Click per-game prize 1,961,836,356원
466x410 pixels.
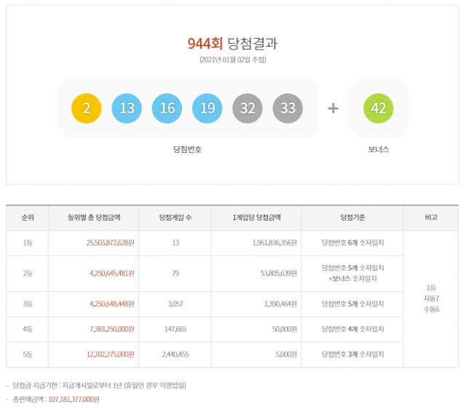coord(275,243)
